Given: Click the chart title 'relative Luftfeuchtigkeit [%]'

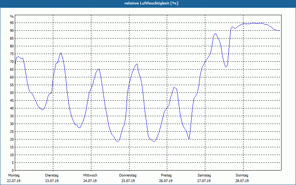Looking at the screenshot, I should click(x=151, y=3).
